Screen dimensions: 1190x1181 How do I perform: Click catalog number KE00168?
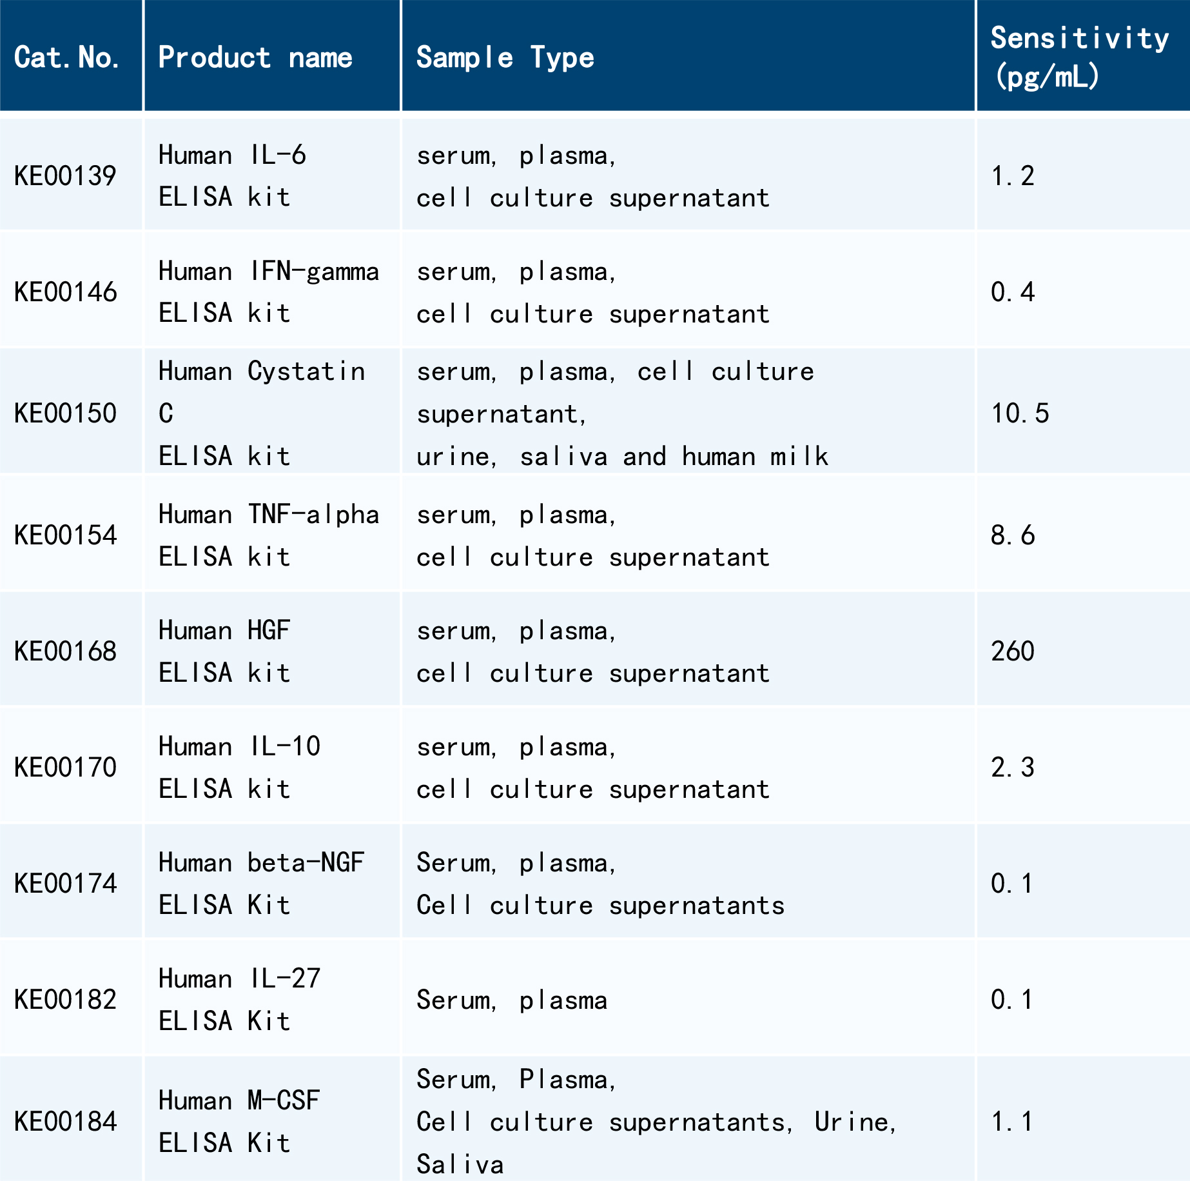tap(65, 651)
